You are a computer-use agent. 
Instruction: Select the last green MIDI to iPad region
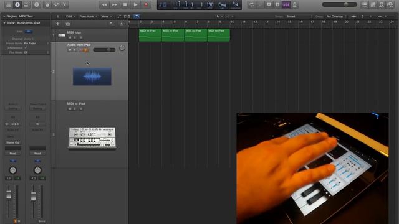219,35
